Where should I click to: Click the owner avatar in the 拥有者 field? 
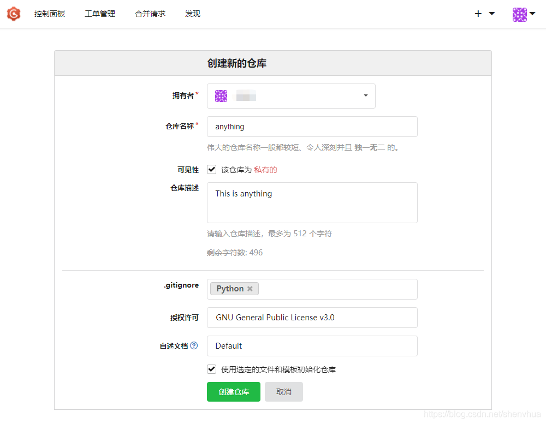click(221, 95)
